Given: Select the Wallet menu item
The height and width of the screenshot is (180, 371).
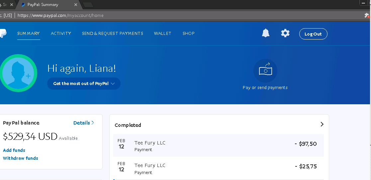Looking at the screenshot, I should 162,33.
